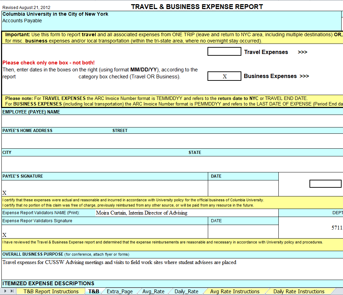Viewport: 343px width, 295px height.
Task: Click the Payee's Signature field
Action: click(x=105, y=188)
